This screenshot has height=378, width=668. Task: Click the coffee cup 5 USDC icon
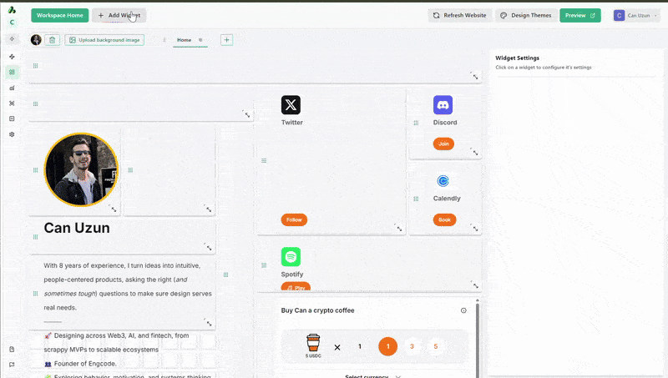pos(313,345)
